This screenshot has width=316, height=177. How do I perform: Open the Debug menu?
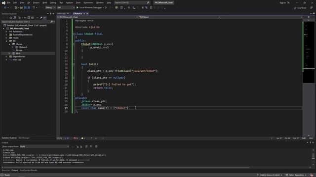point(53,2)
